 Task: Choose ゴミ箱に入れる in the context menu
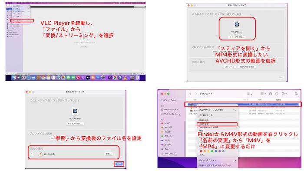(217, 115)
